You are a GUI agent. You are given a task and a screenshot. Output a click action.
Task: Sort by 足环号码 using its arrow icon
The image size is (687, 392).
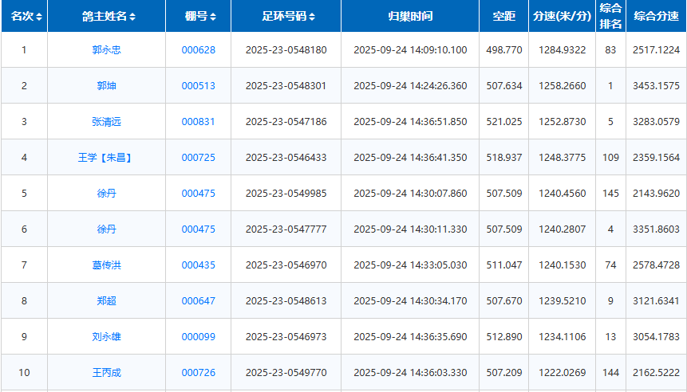click(312, 17)
